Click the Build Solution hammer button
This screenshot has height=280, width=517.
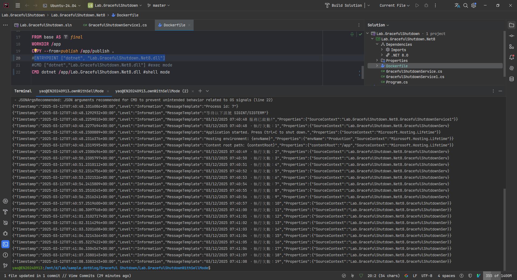344,5
